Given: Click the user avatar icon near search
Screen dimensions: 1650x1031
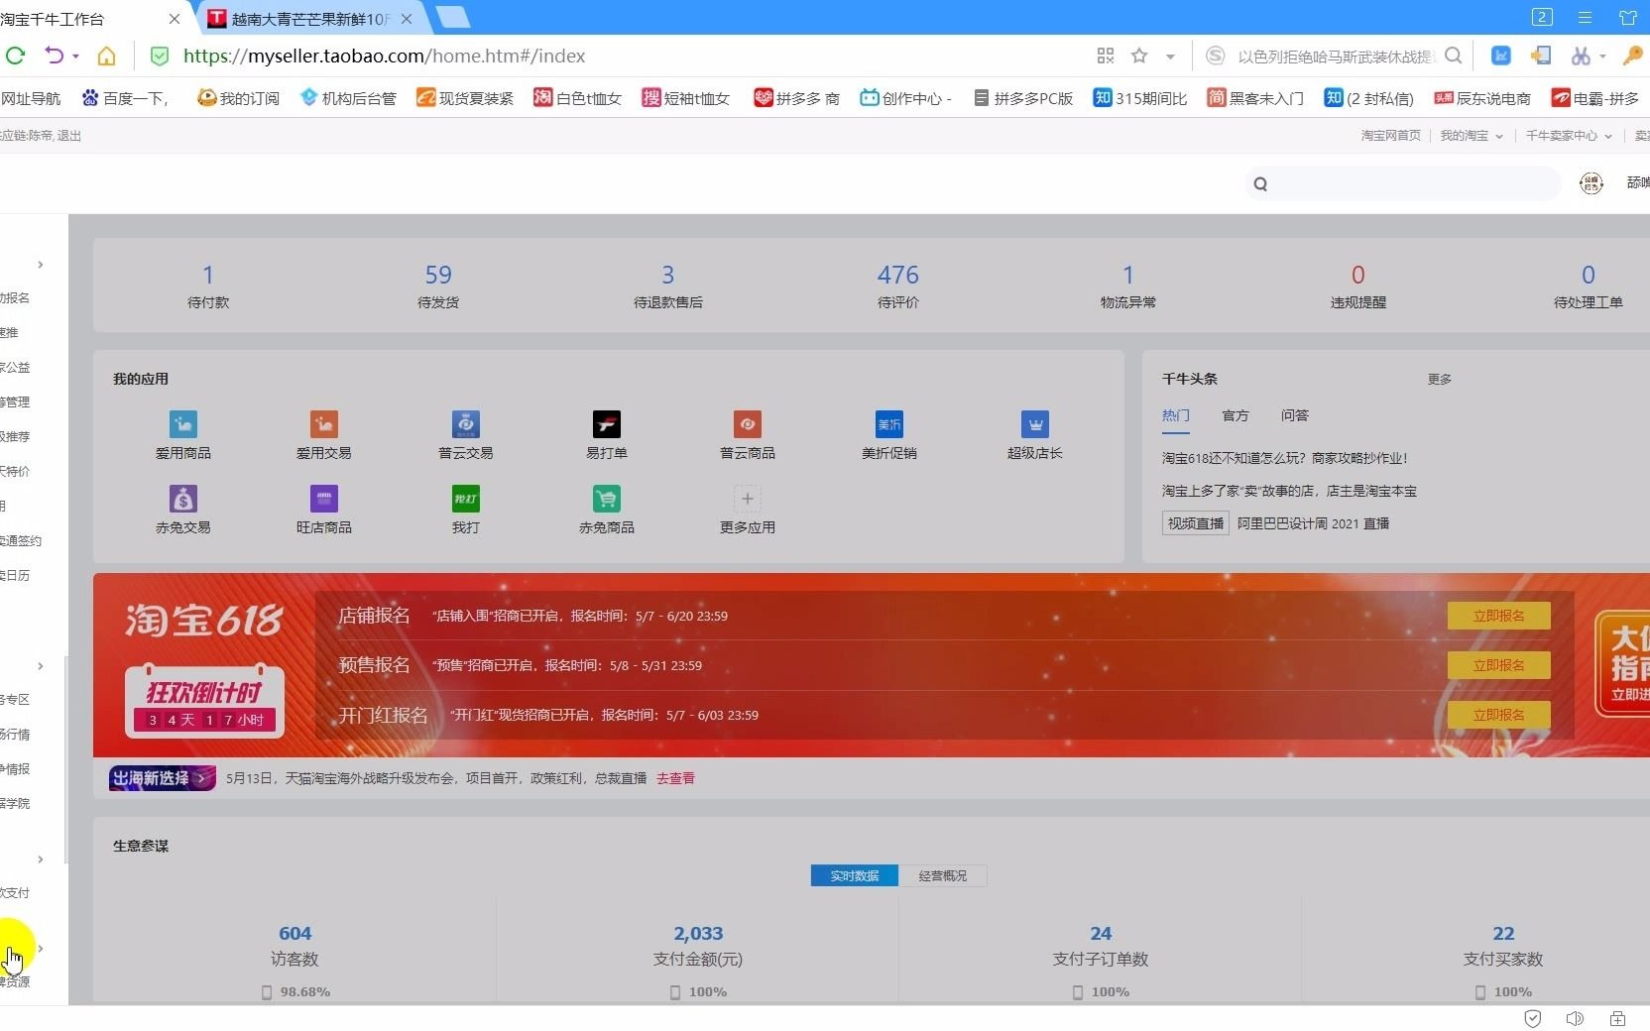Looking at the screenshot, I should [x=1591, y=183].
